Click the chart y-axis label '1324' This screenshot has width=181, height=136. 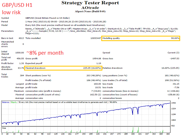173,109
